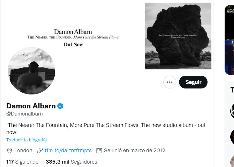Image resolution: width=234 pixels, height=167 pixels.
Task: Click the Damon Albarn display name
Action: point(31,106)
